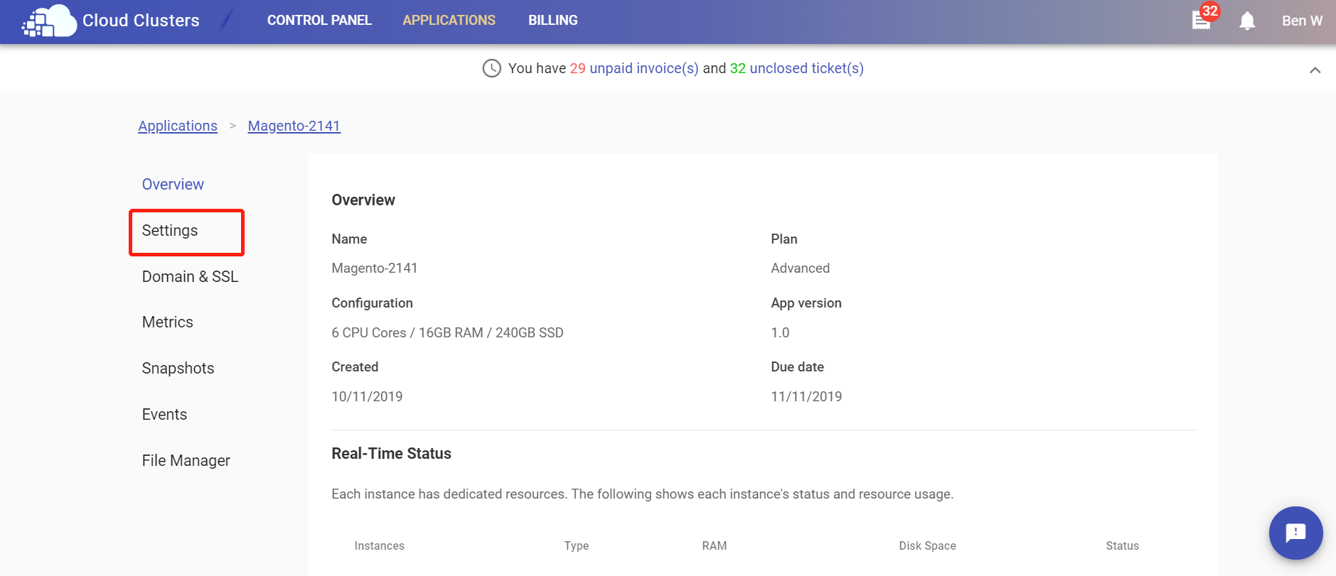Image resolution: width=1336 pixels, height=576 pixels.
Task: Click the Type column header
Action: (576, 545)
